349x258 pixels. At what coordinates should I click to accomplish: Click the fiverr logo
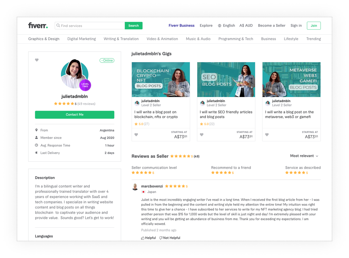[x=38, y=25]
